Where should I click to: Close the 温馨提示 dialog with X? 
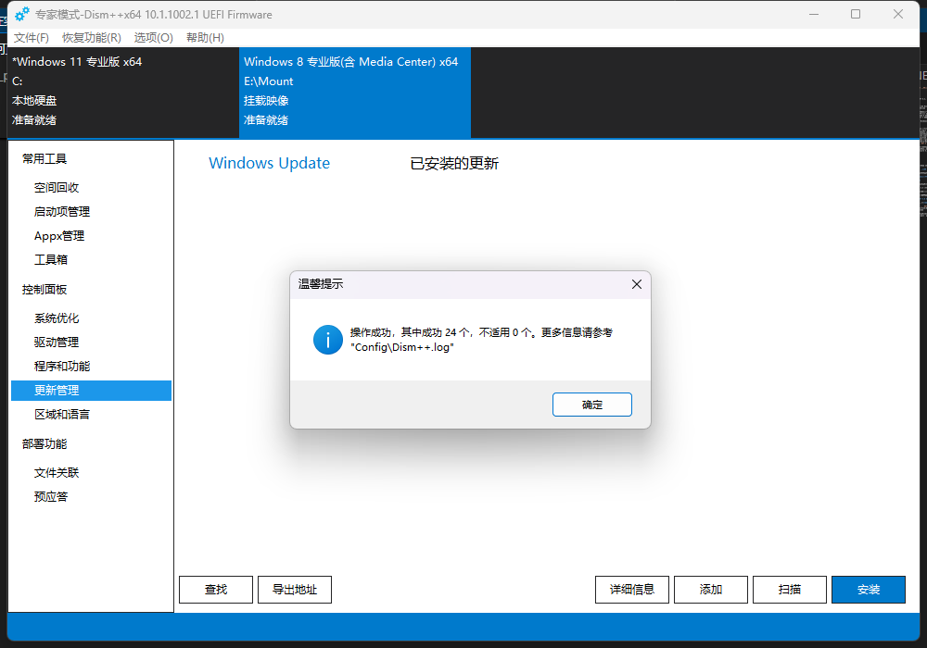point(636,284)
